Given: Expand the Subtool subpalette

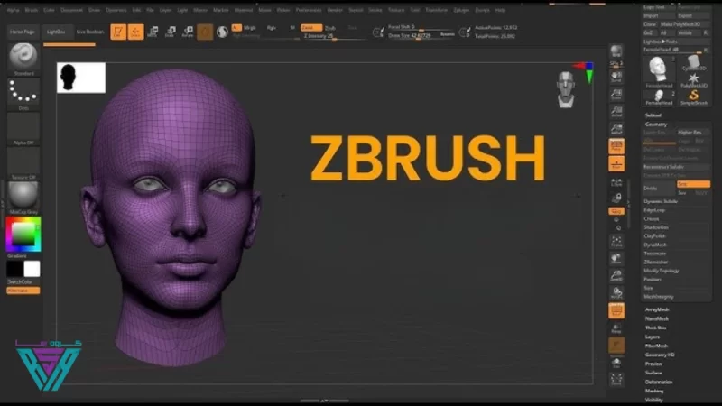Looking at the screenshot, I should [x=653, y=115].
